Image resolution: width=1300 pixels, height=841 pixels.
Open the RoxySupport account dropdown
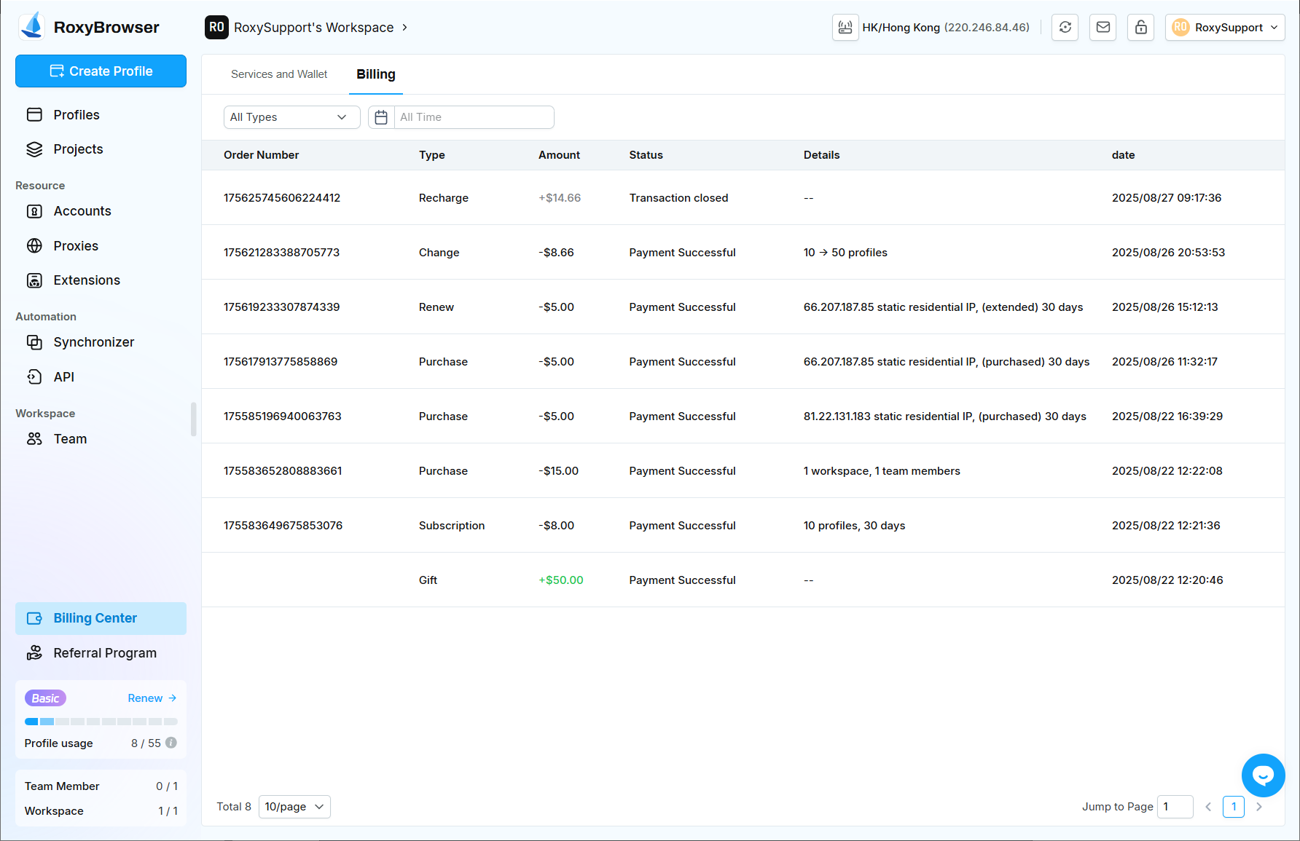click(1224, 28)
